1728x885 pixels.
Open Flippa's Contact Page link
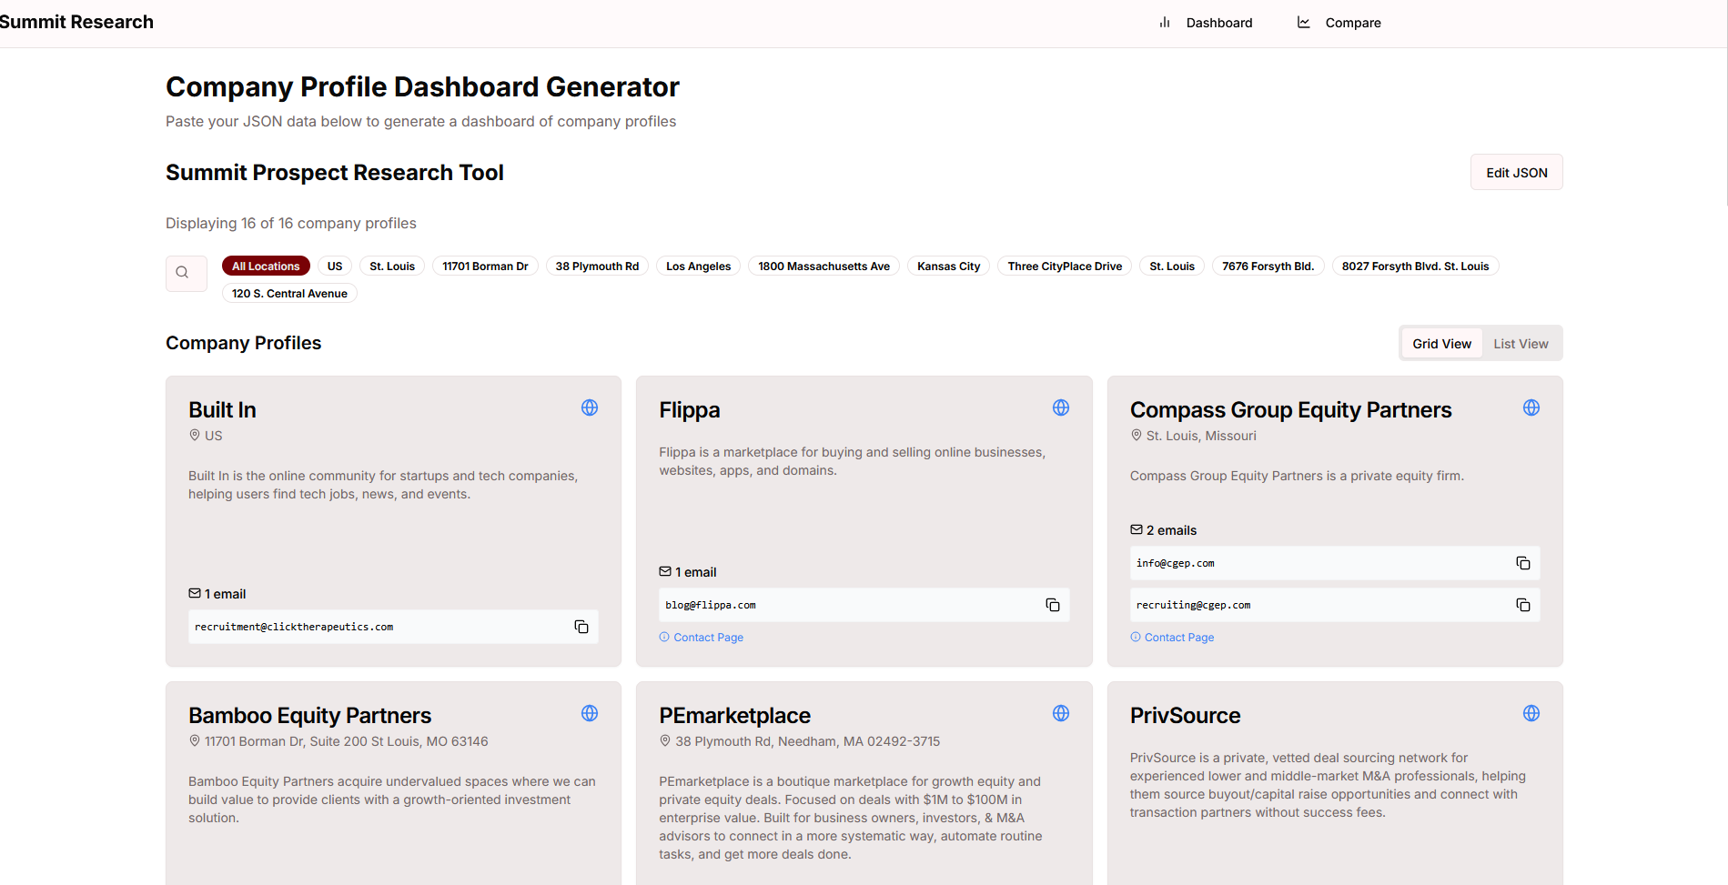click(x=708, y=638)
